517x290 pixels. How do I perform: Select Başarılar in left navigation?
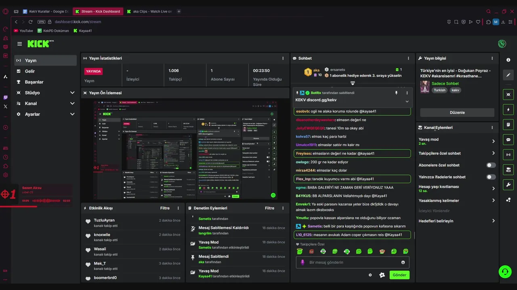45,82
